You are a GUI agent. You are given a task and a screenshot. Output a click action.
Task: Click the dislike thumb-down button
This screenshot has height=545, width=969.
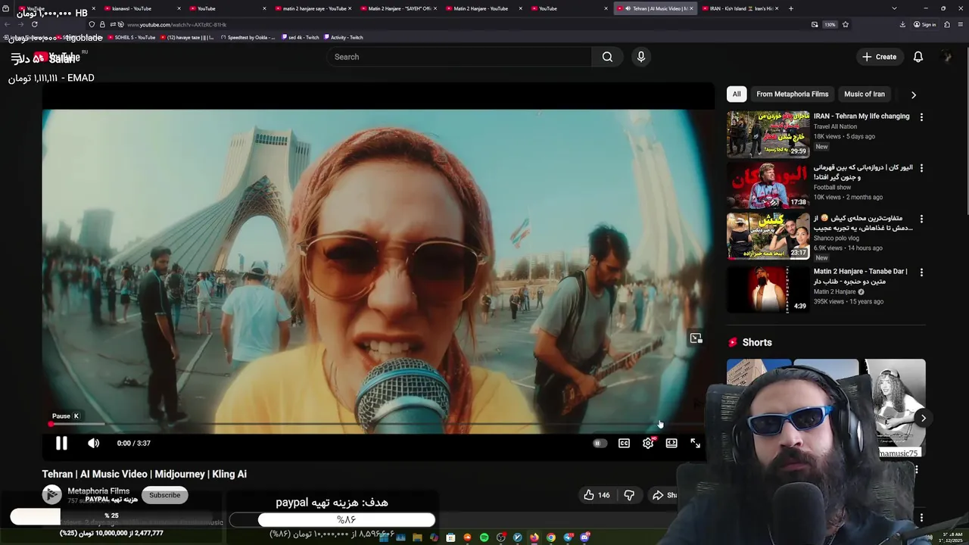[x=628, y=495]
